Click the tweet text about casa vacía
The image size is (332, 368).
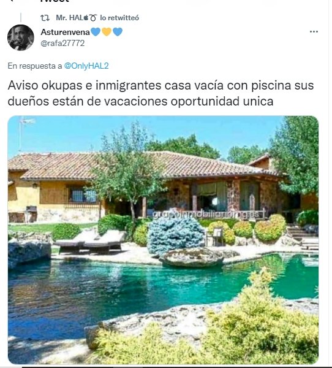click(x=160, y=93)
